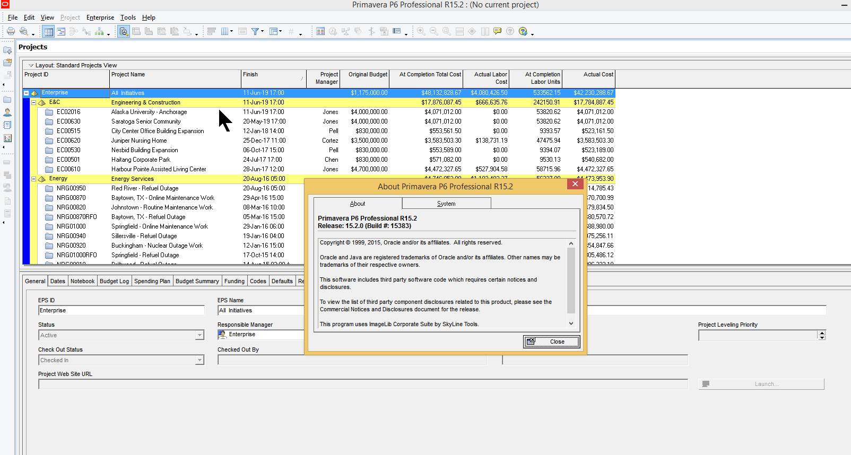Screen dimensions: 851x455
Task: Switch to the System tab in About dialog
Action: pyautogui.click(x=446, y=204)
